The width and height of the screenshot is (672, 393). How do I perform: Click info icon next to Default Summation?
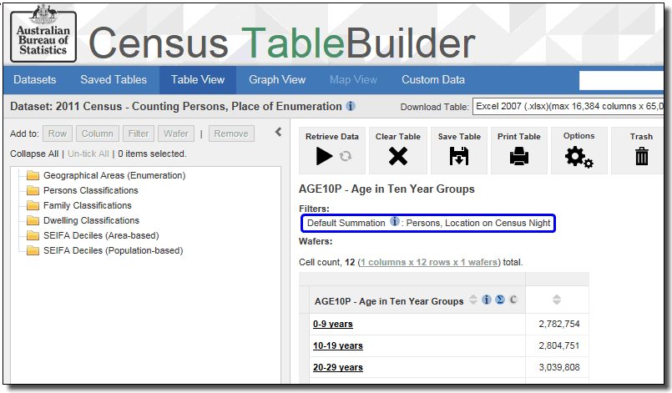click(x=395, y=223)
